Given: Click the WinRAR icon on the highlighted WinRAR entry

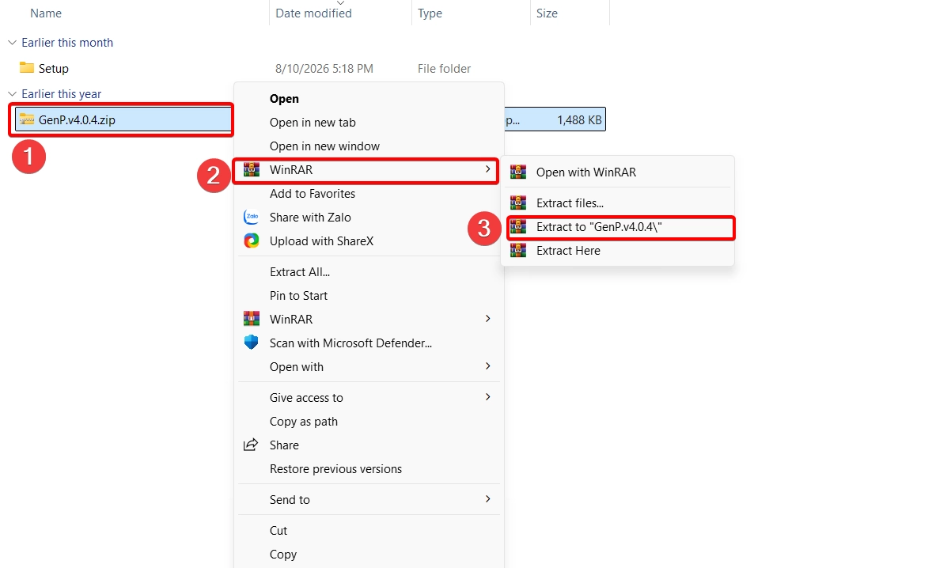Looking at the screenshot, I should click(x=252, y=169).
